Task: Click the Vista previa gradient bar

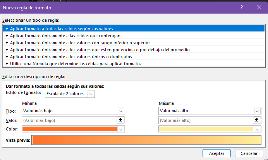Action: click(146, 140)
